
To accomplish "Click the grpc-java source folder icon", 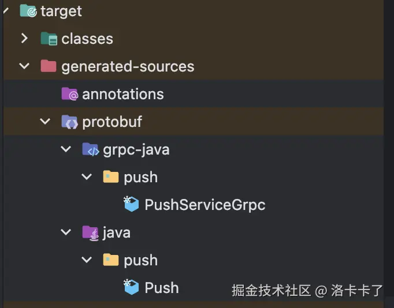I will pos(91,149).
